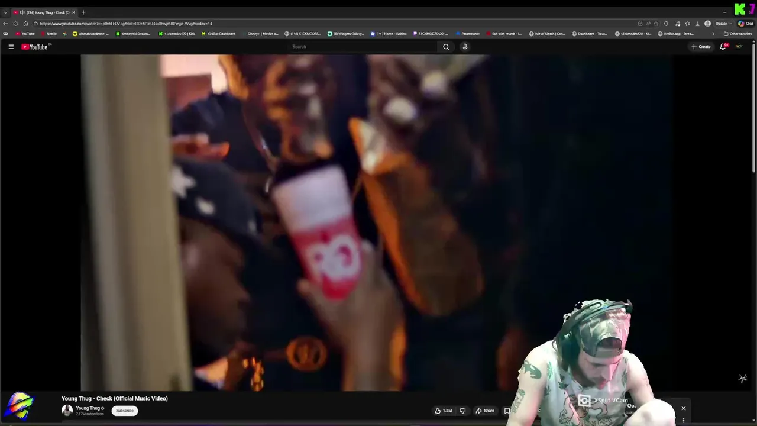Click the YouTube logo home link
Viewport: 757px width, 426px height.
coord(34,47)
